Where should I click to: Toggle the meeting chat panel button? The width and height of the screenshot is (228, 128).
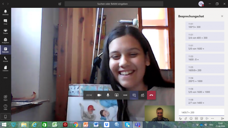(134, 95)
